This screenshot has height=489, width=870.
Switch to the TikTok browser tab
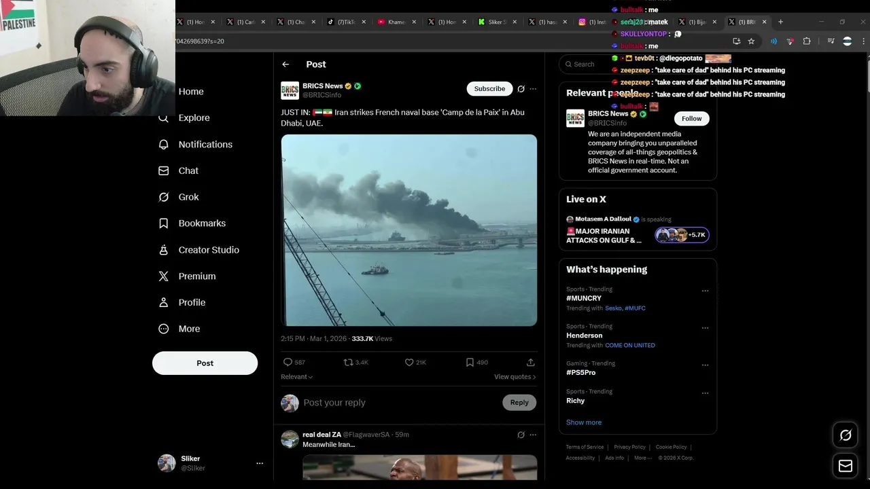coord(347,22)
